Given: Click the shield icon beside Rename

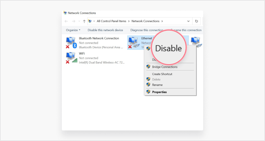Looking at the screenshot, I should 148,85.
